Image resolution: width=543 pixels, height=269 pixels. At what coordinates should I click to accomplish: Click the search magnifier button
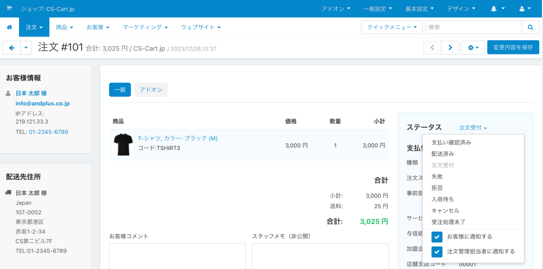click(530, 27)
